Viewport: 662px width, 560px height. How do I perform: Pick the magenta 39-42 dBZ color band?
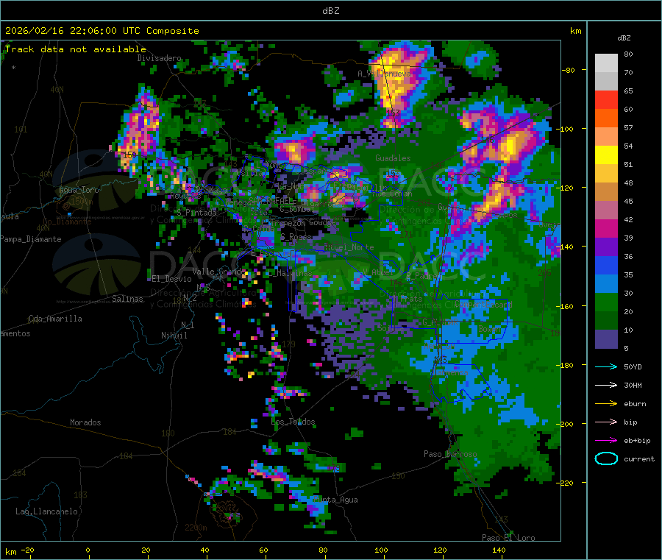pyautogui.click(x=606, y=228)
